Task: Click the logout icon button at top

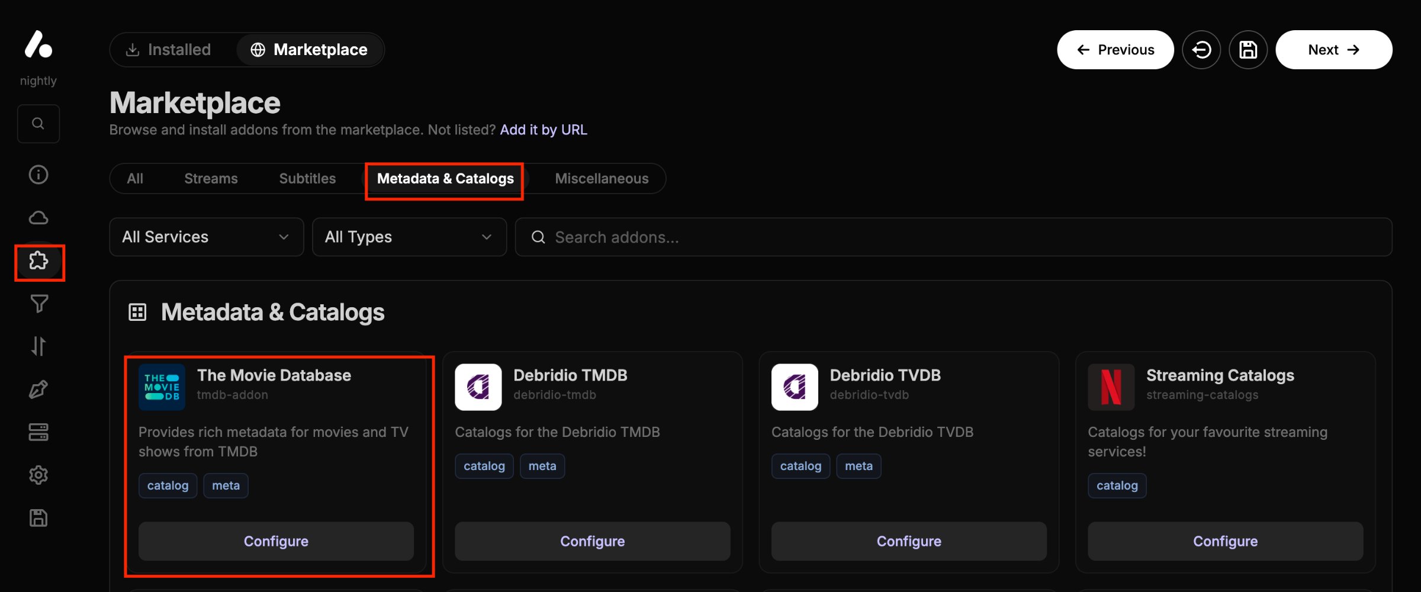Action: coord(1201,50)
